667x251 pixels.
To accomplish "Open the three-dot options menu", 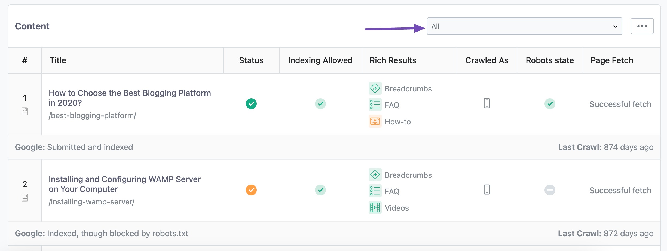I will (642, 26).
